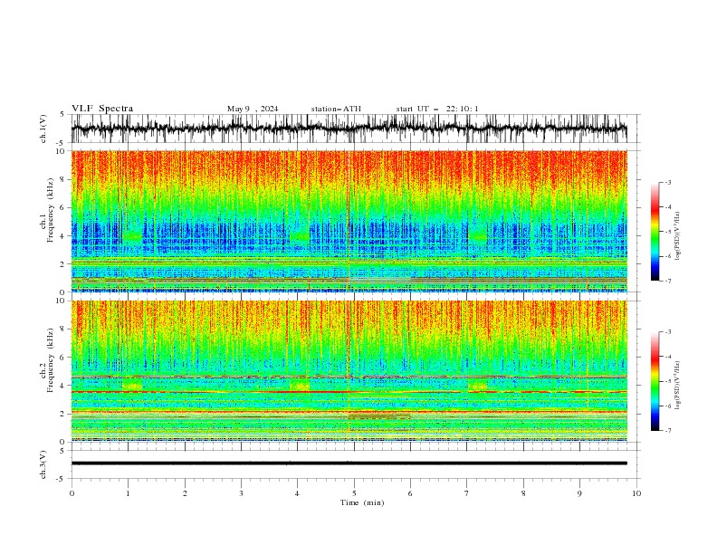Click the time axis tick label "3"
717x554 pixels.
point(241,493)
